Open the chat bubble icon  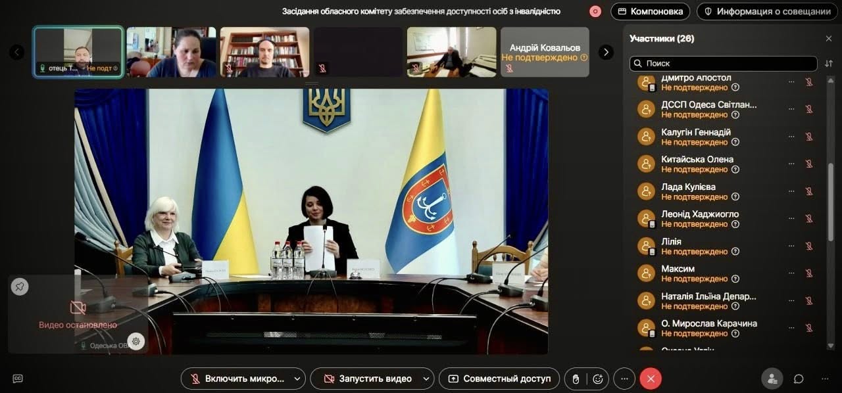pos(799,379)
